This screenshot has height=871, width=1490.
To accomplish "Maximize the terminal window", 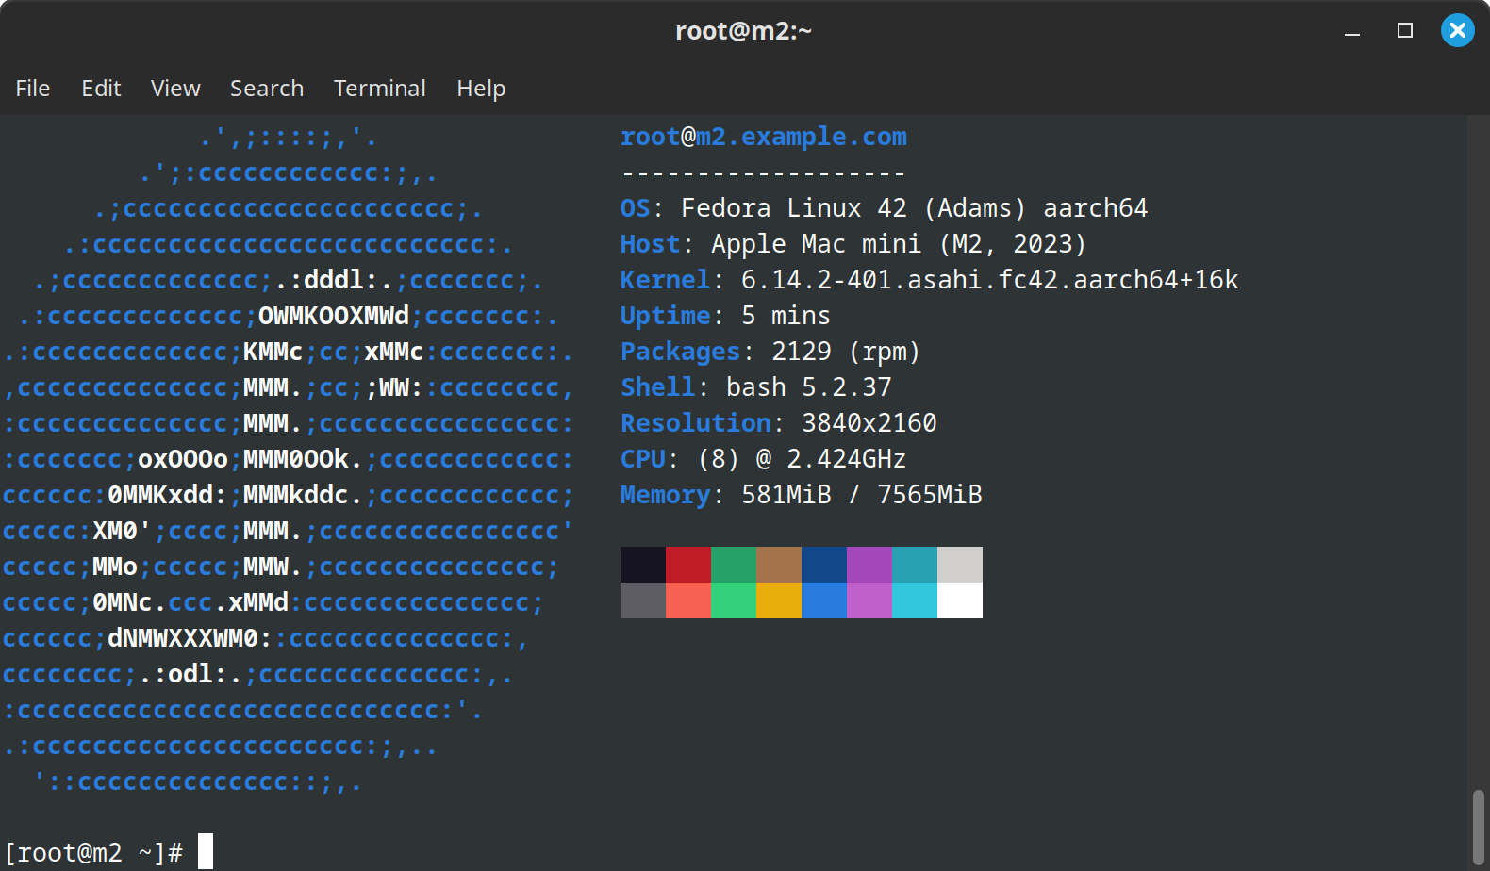I will coord(1405,31).
